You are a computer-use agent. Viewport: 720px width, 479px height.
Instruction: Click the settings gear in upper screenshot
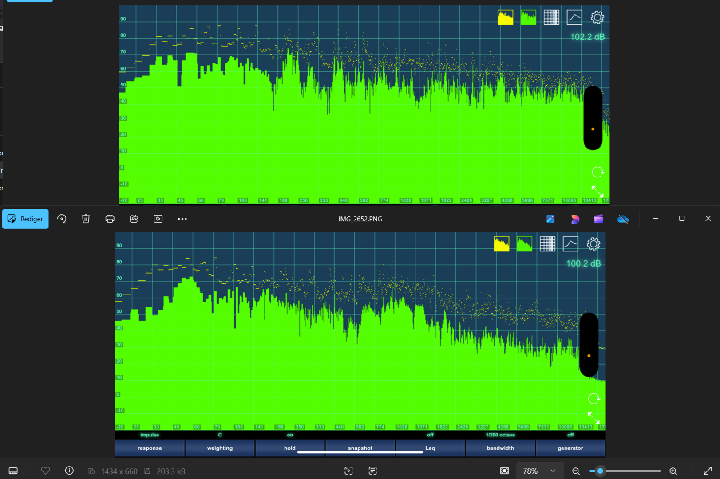point(597,17)
